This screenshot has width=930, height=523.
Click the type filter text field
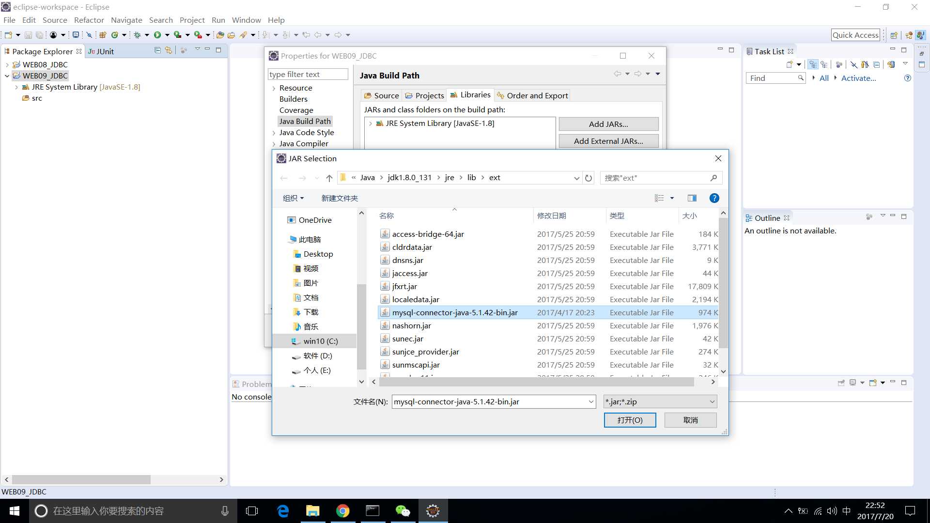(x=308, y=74)
